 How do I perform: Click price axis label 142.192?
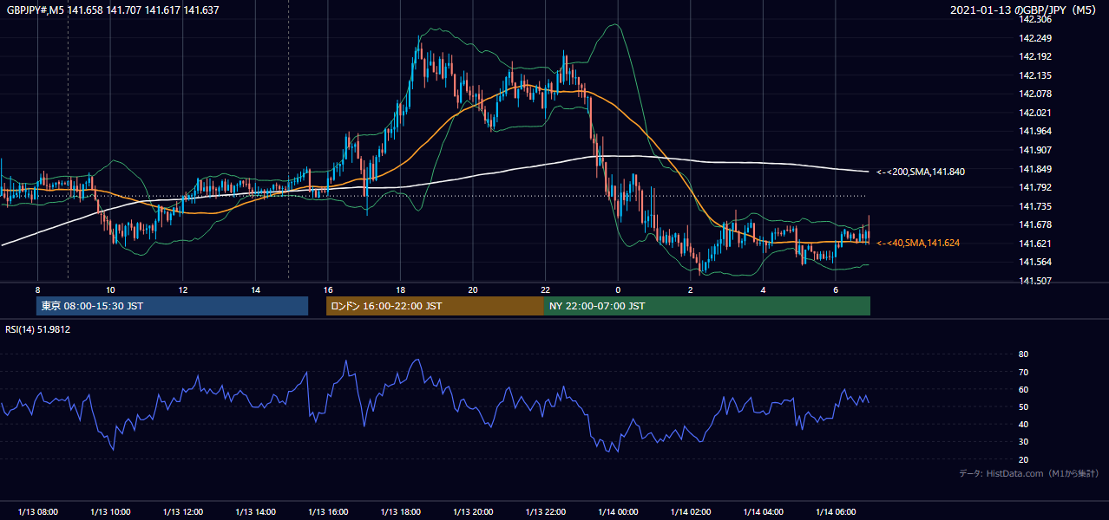1035,56
